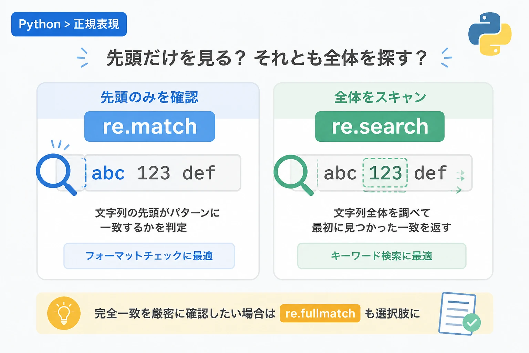Click the def text in the re.match string box
The height and width of the screenshot is (353, 529).
[199, 173]
